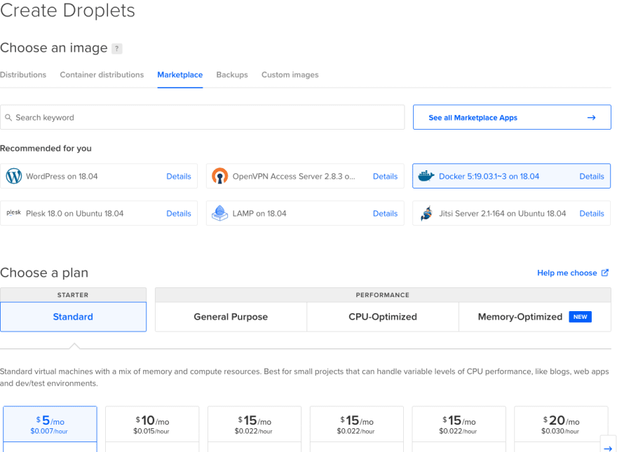Choose the General Purpose plan type
Viewport: 617px width, 452px height.
coord(231,317)
